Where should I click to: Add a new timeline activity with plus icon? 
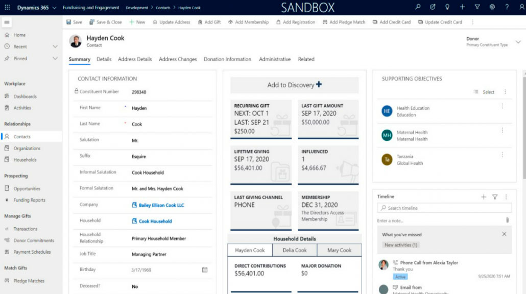(x=484, y=197)
